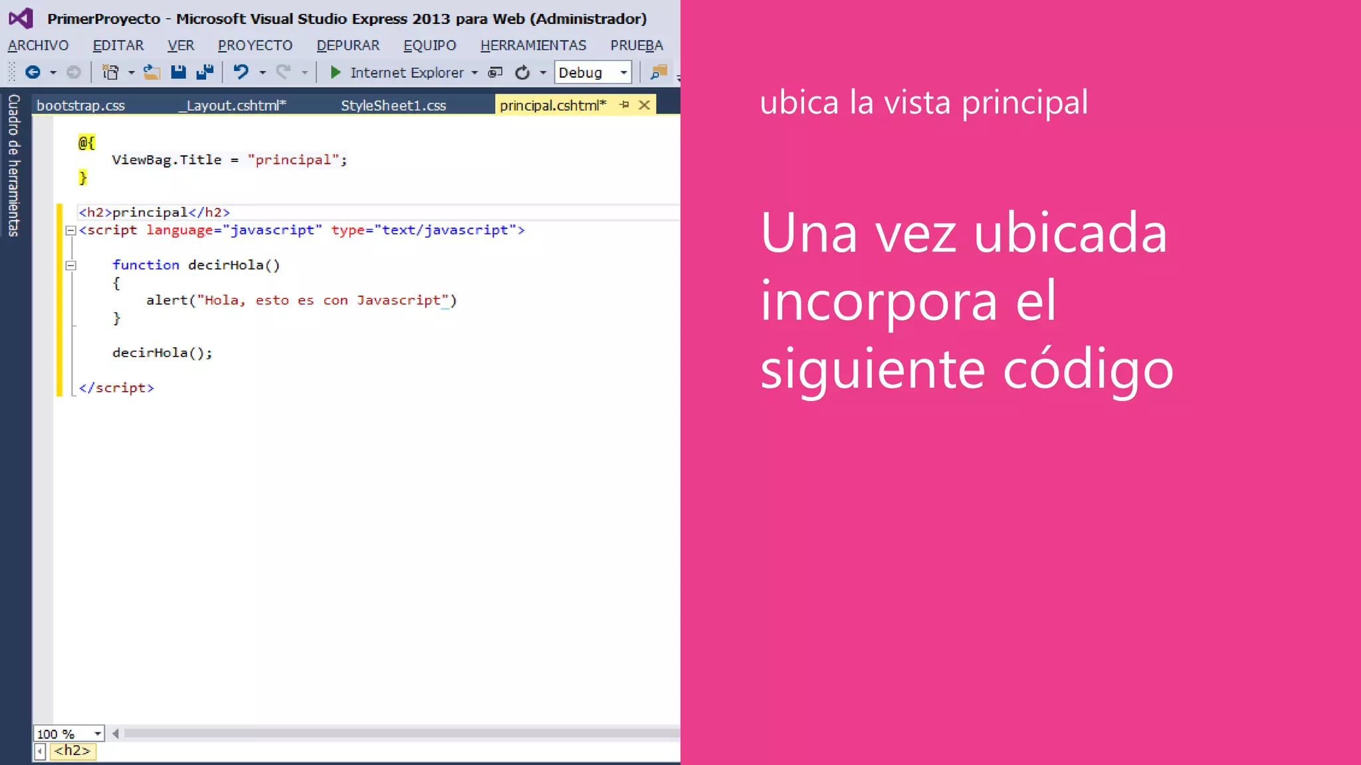
Task: Open the Cuadro de herramientas side panel
Action: (14, 165)
